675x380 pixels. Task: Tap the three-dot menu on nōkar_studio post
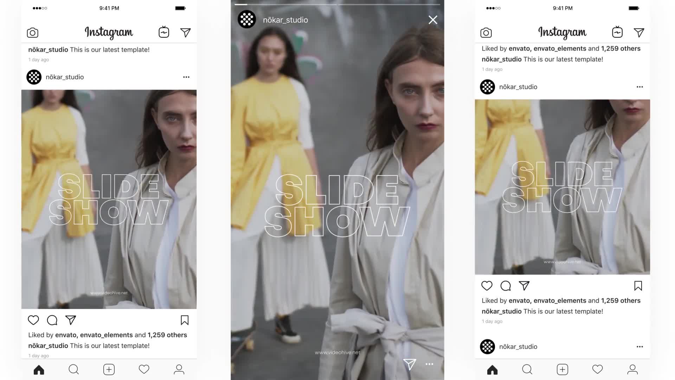point(186,77)
